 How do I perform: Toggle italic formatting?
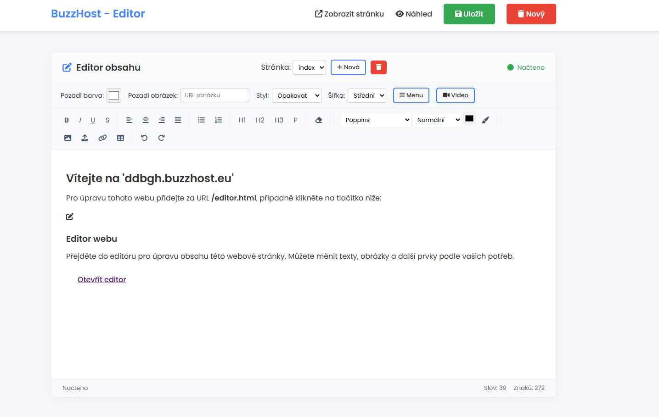pyautogui.click(x=80, y=120)
